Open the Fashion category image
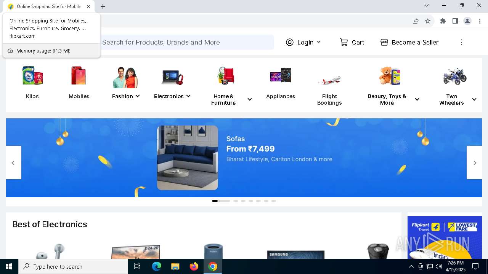488x274 pixels. click(x=125, y=77)
